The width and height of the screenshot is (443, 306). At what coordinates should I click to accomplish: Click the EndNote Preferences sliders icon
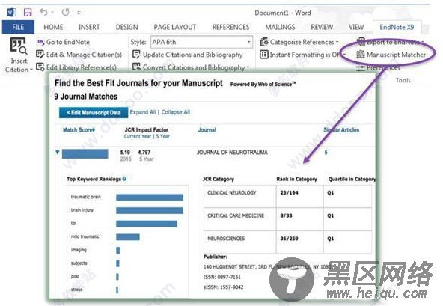(x=361, y=67)
